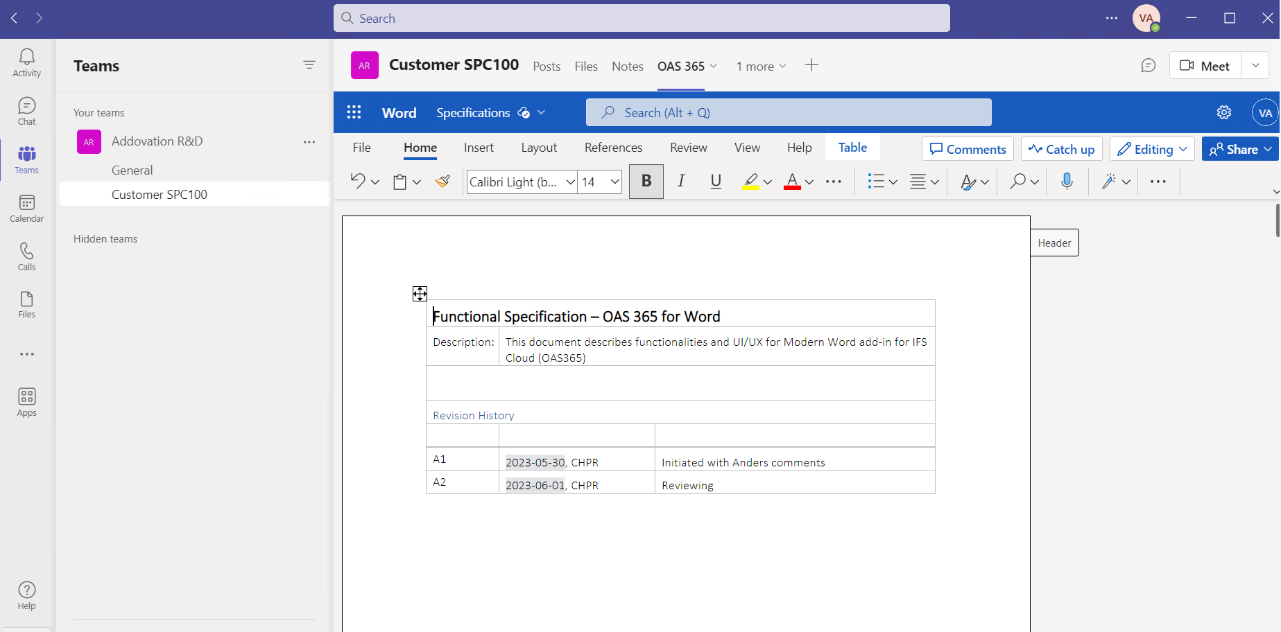Viewport: 1281px width, 632px height.
Task: Toggle underline formatting
Action: point(716,182)
